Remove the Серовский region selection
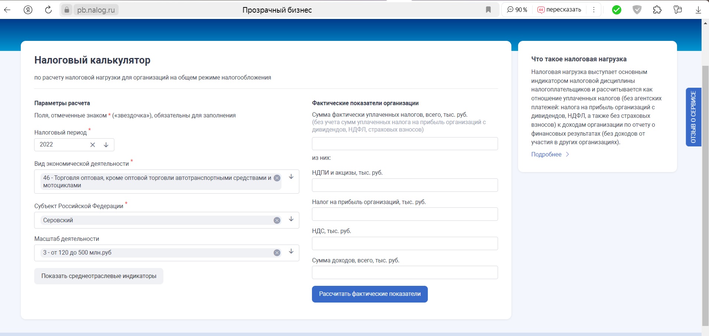Viewport: 709px width, 336px height. 277,220
